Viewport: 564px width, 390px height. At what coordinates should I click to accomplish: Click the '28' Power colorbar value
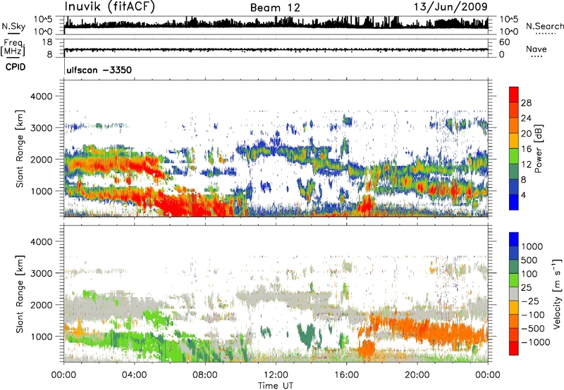pos(526,103)
